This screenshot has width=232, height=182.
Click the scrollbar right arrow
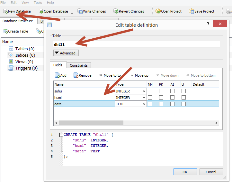(216, 123)
